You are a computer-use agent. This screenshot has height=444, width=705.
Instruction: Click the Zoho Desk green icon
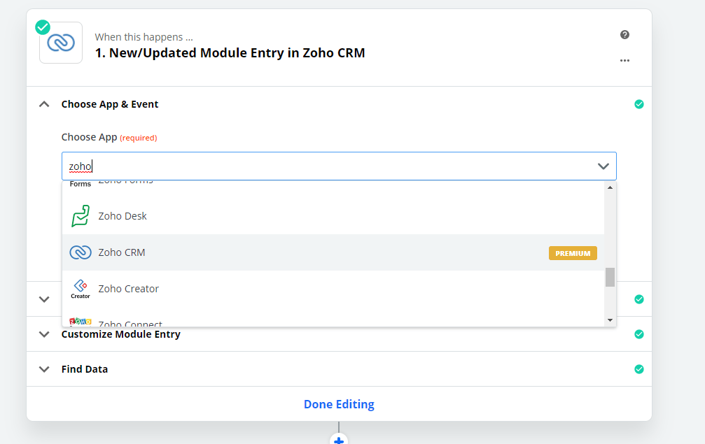[x=81, y=216]
